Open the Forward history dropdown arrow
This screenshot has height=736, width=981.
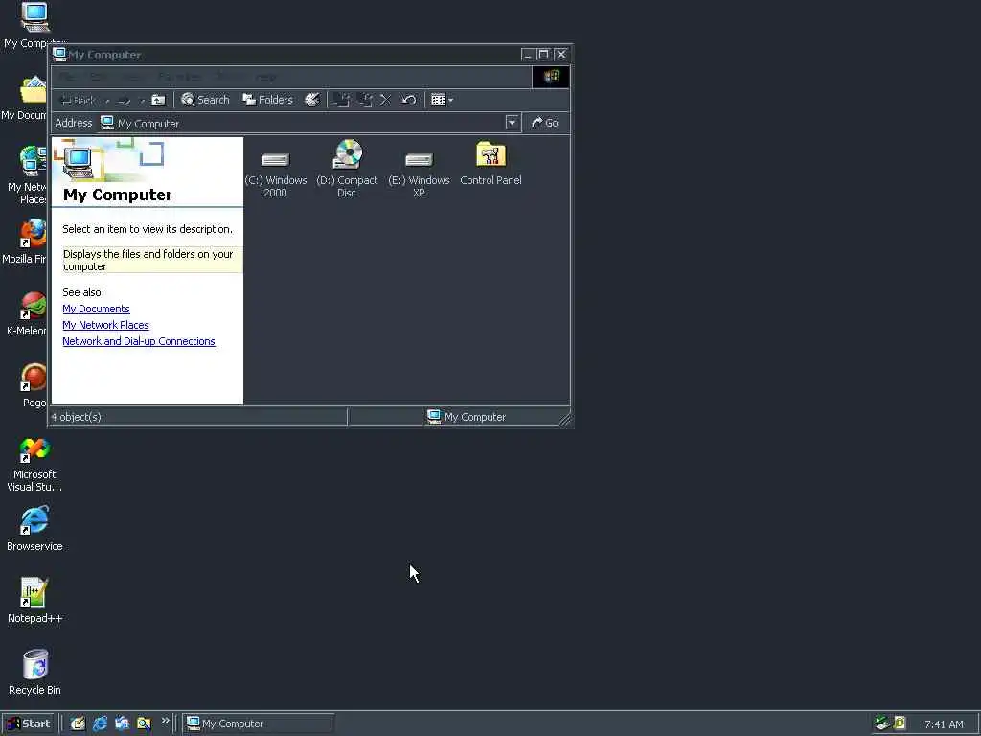[x=142, y=100]
